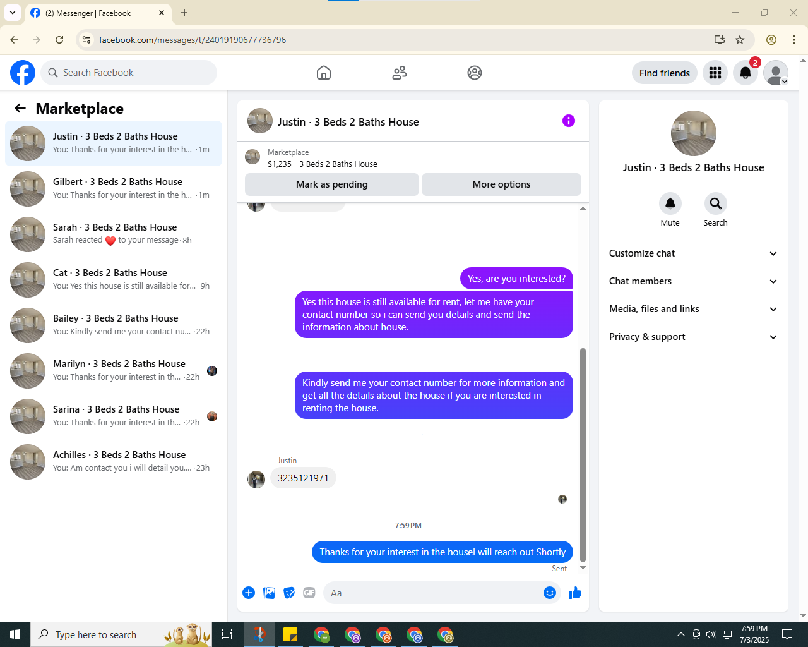
Task: Reload the page in browser
Action: tap(59, 40)
